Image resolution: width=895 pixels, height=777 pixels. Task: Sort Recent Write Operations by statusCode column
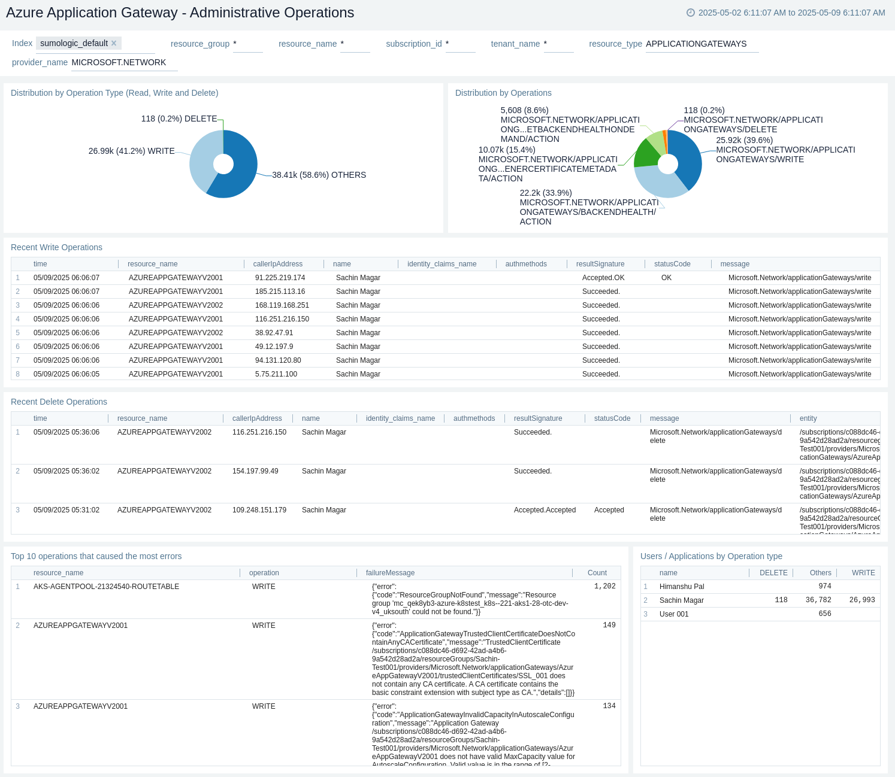click(672, 264)
